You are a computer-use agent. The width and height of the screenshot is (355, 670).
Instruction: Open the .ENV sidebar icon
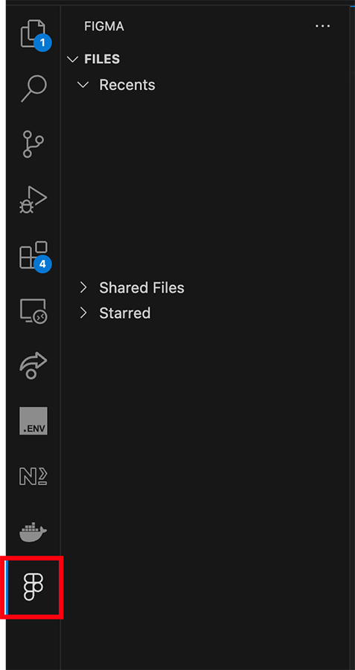(x=33, y=421)
